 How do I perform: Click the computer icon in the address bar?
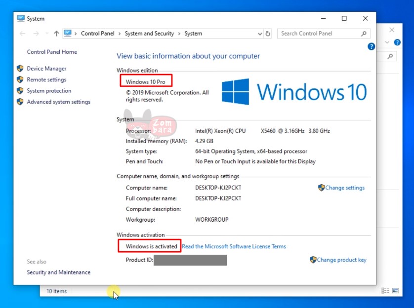pos(68,33)
